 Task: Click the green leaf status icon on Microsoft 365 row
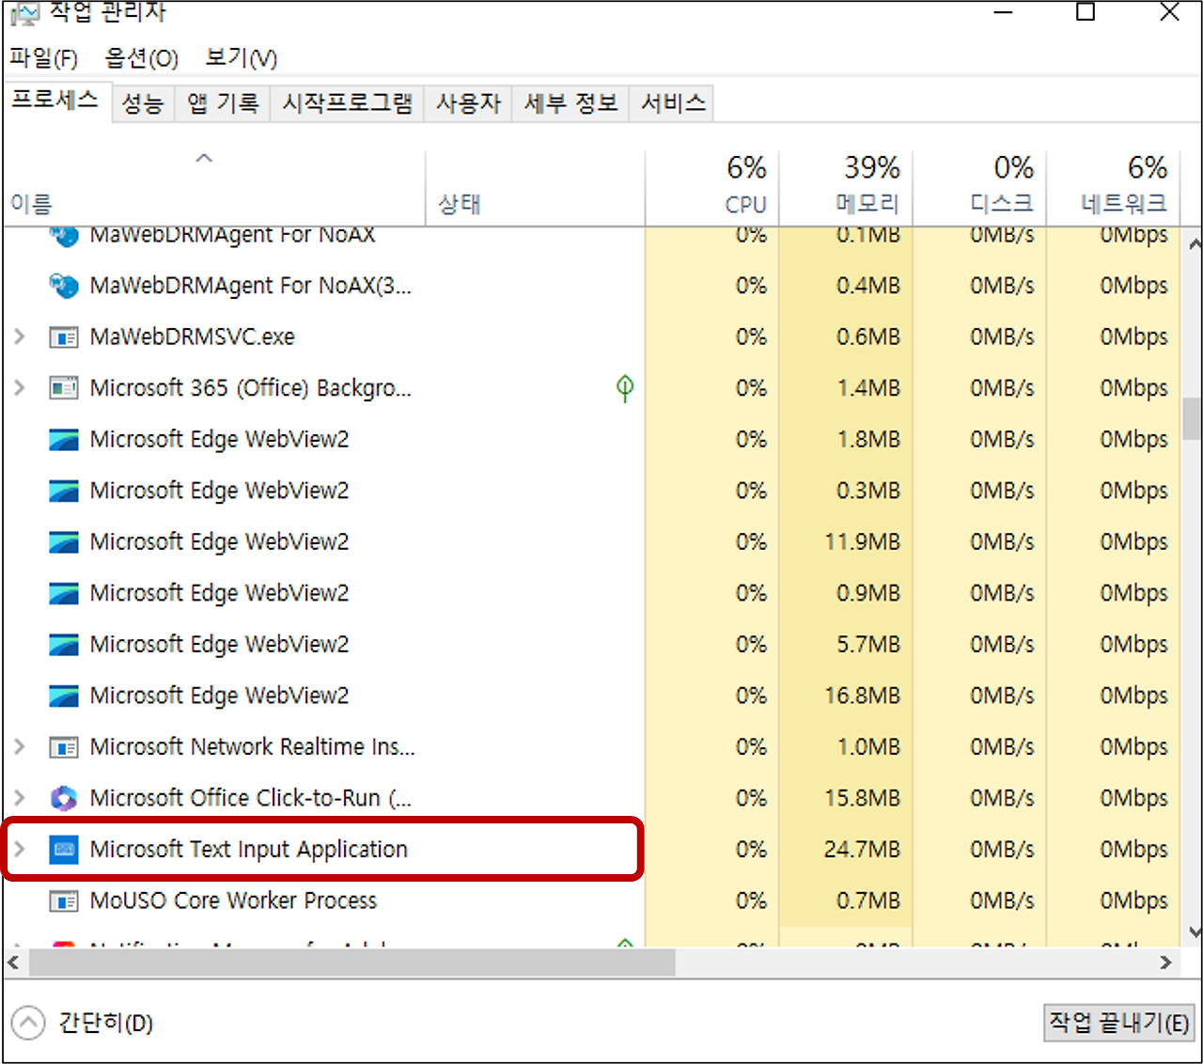(625, 387)
